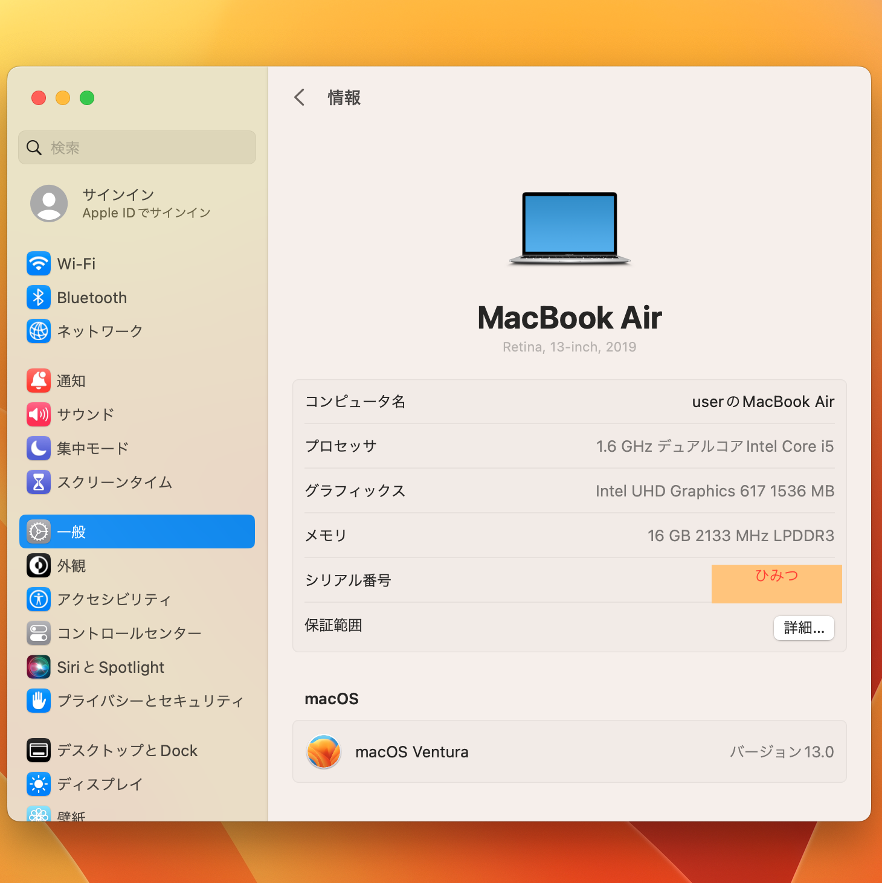Image resolution: width=882 pixels, height=883 pixels.
Task: Click the Wi-Fi icon in sidebar
Action: point(39,264)
